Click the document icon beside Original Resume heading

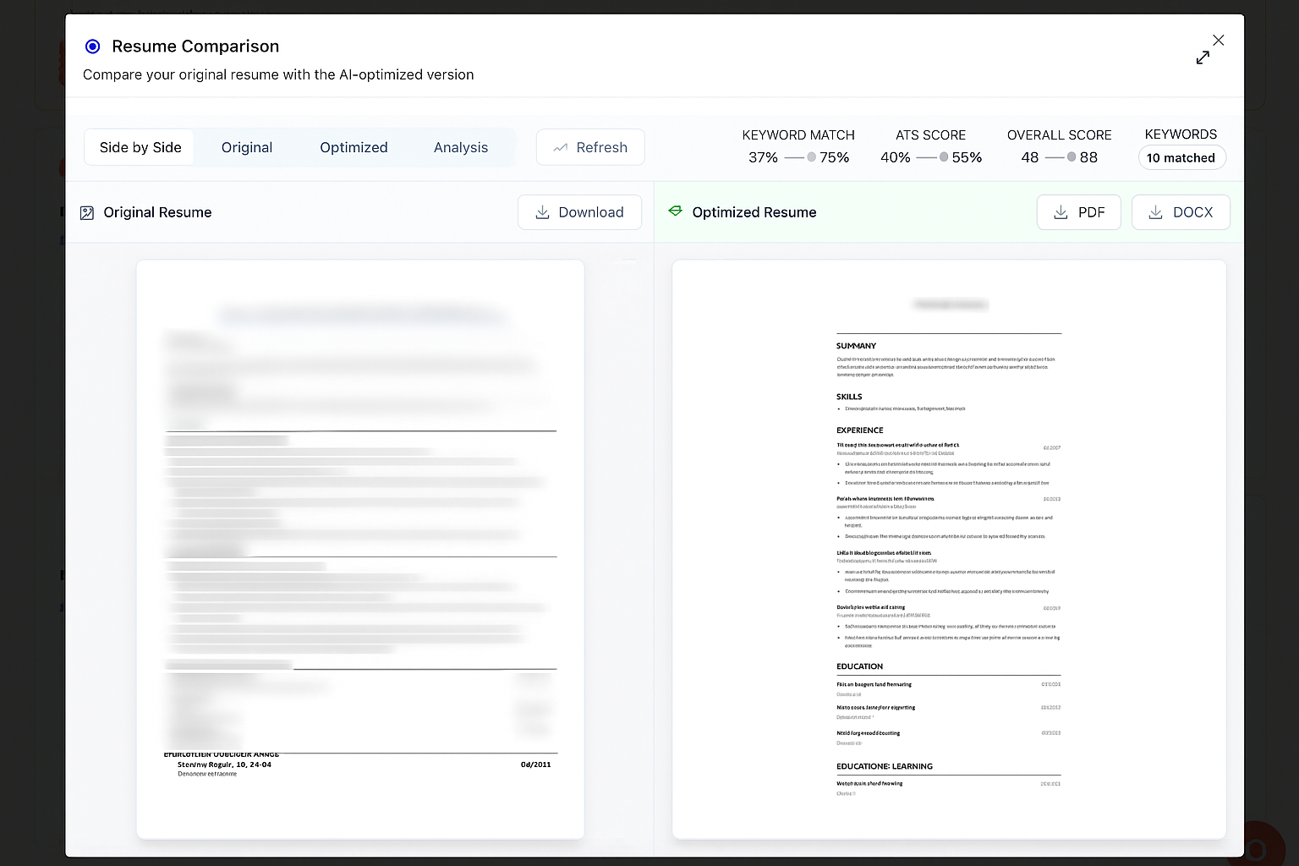coord(86,212)
